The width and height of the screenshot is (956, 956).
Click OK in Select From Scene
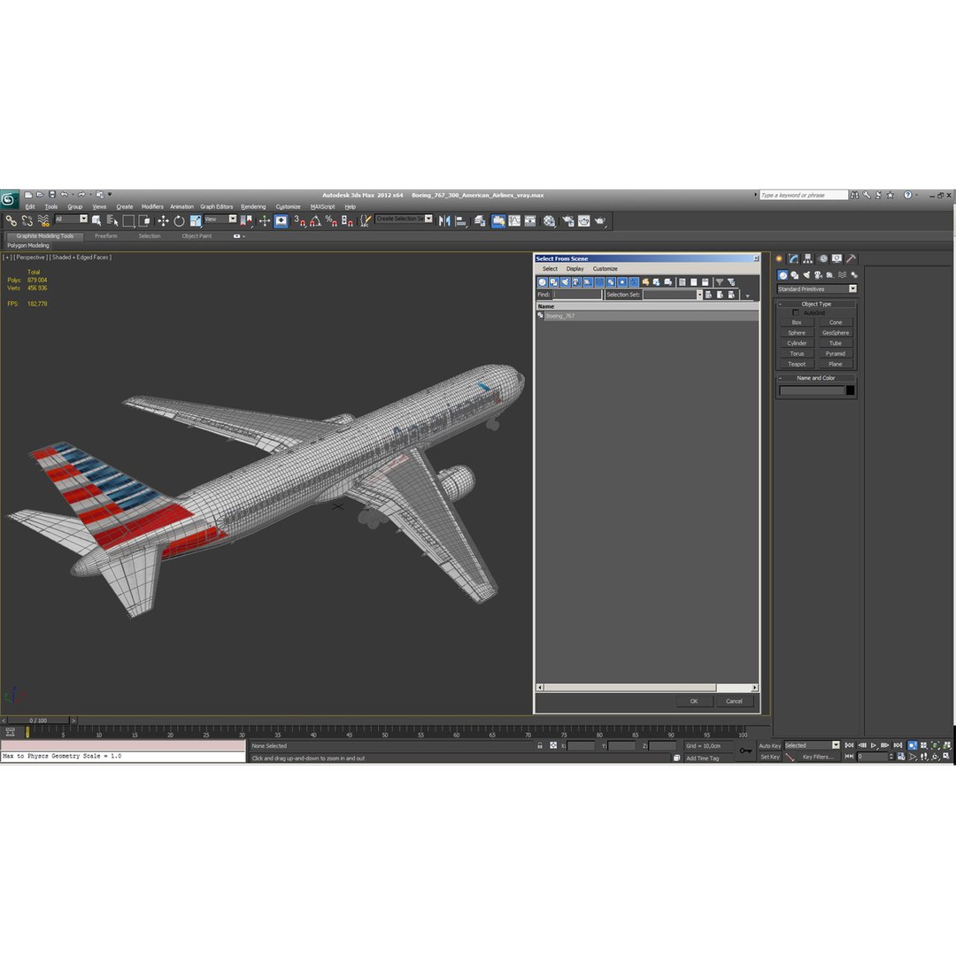point(694,701)
